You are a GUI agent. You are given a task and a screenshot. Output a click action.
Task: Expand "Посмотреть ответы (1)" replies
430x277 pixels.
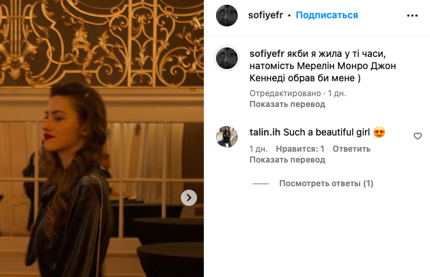(x=326, y=184)
